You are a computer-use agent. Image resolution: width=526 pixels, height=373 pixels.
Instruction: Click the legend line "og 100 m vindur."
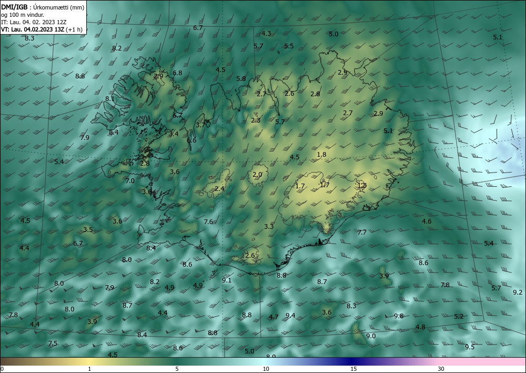pyautogui.click(x=23, y=15)
